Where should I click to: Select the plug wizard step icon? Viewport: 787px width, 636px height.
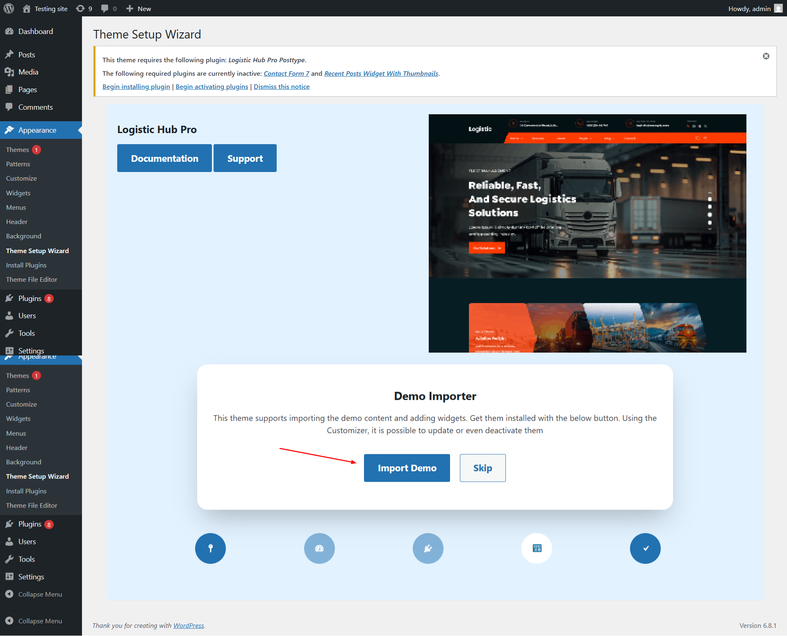[x=428, y=548]
